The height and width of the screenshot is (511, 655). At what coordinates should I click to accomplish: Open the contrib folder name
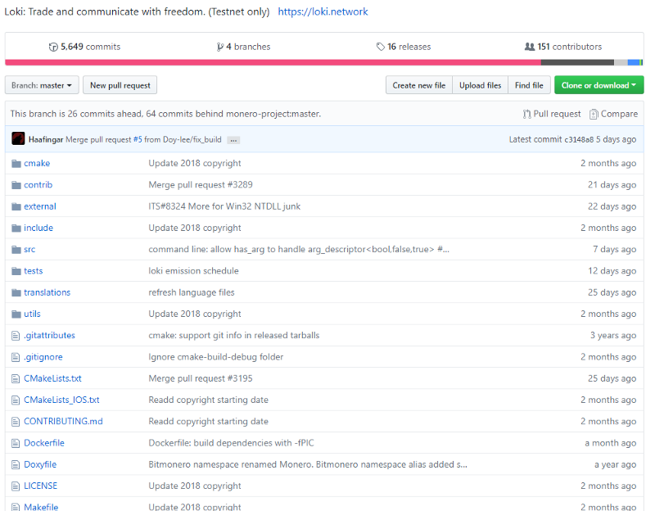(38, 185)
